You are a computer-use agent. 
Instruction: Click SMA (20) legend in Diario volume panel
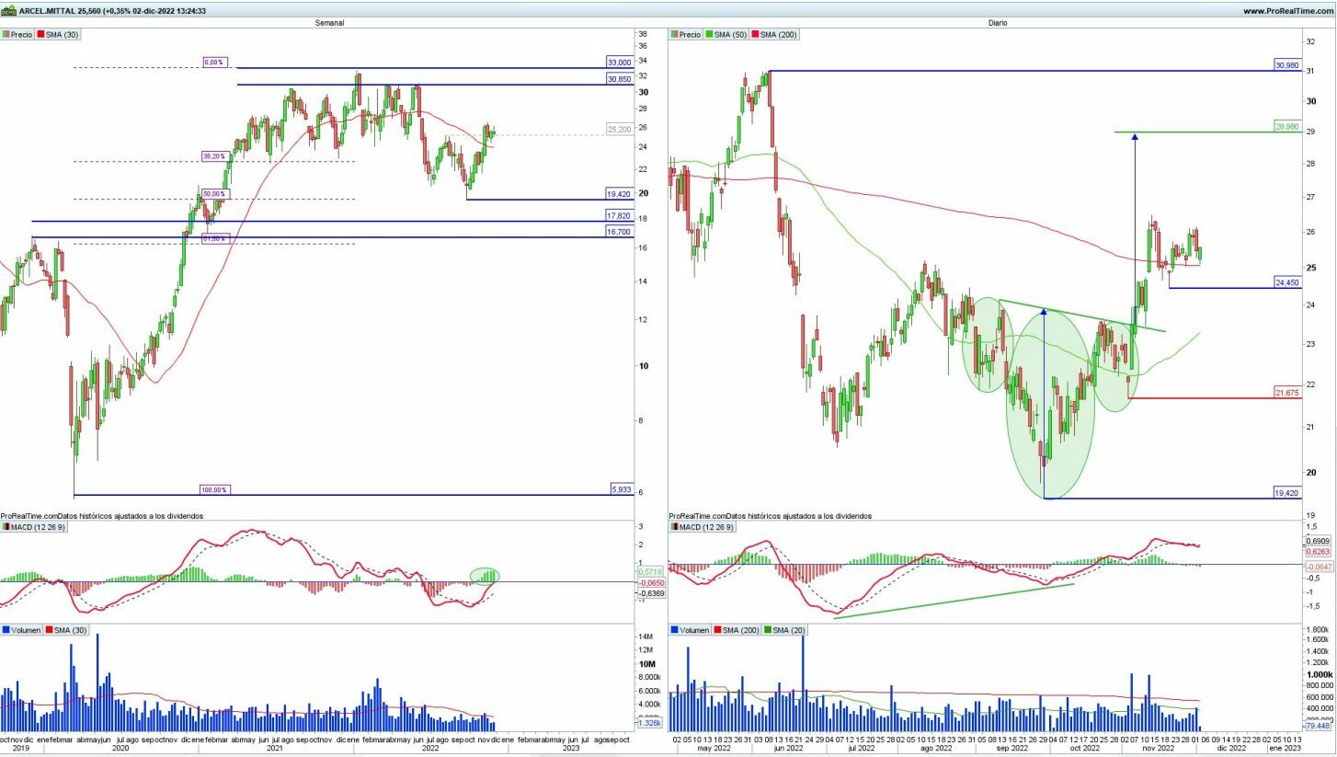[x=784, y=630]
